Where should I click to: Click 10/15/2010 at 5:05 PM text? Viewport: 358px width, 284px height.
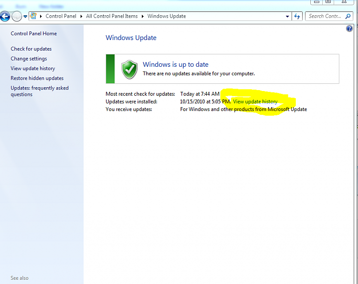(x=205, y=101)
